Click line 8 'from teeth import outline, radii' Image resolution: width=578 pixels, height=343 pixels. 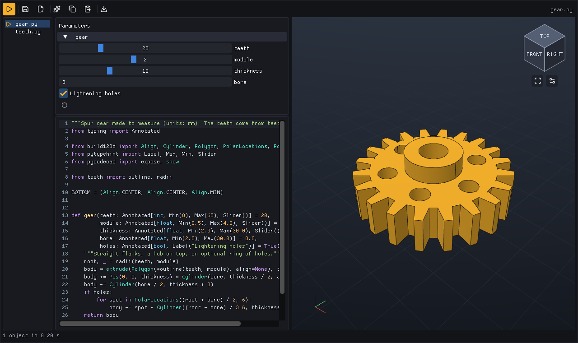coord(121,177)
